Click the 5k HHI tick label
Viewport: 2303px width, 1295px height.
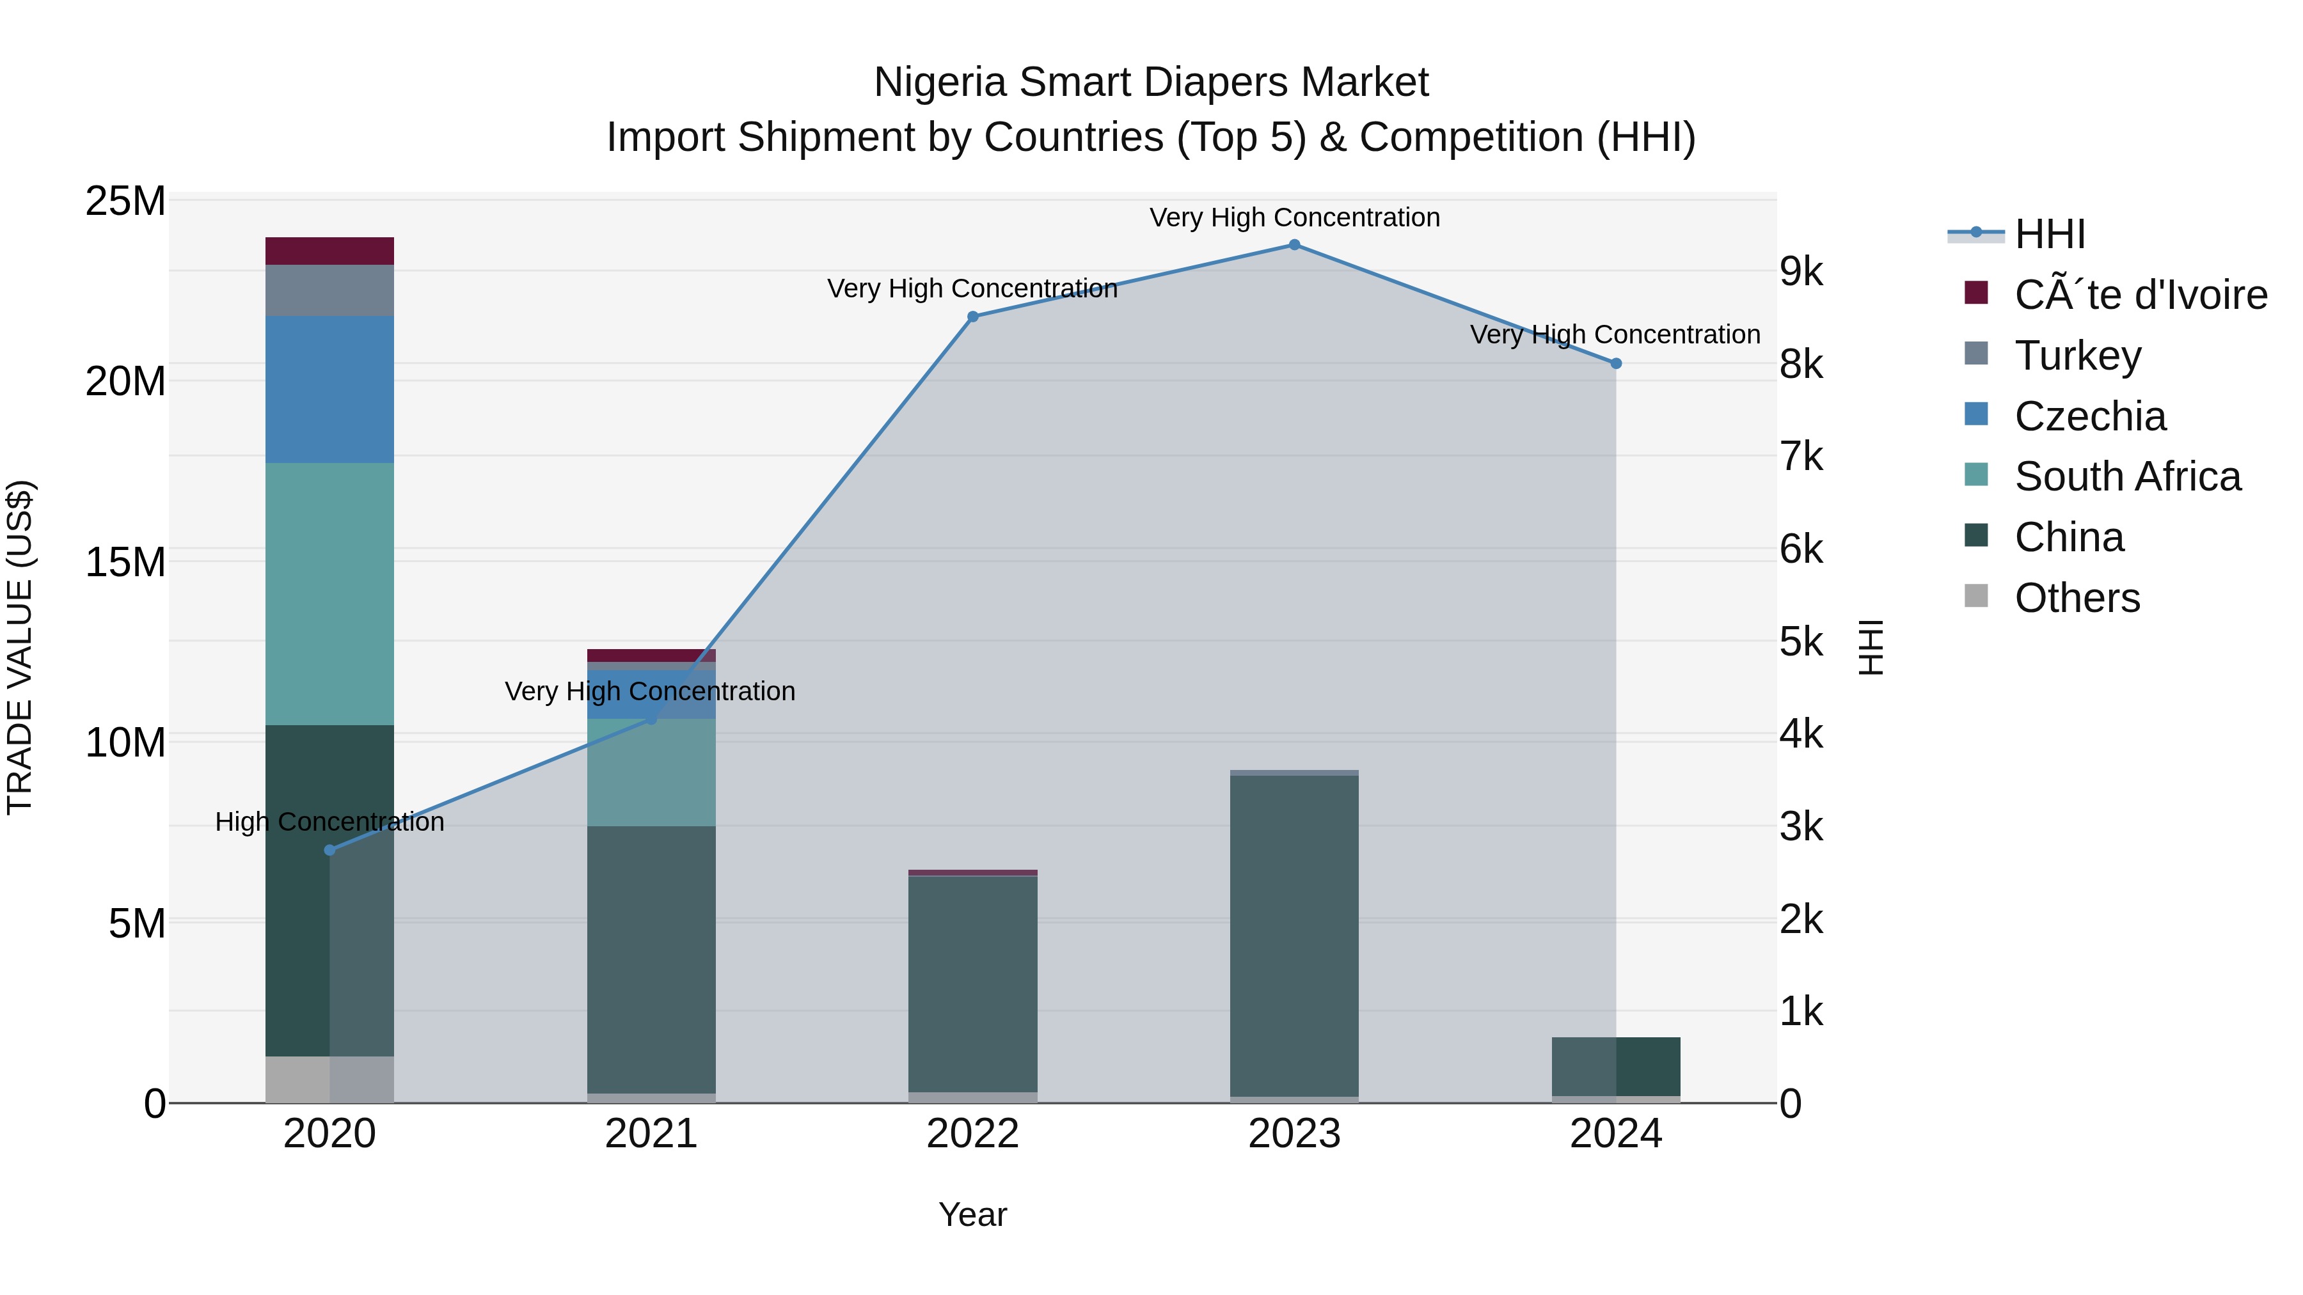(x=1801, y=641)
